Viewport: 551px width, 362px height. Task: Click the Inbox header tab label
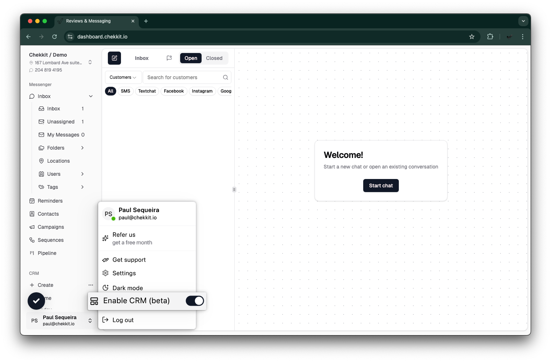point(142,58)
